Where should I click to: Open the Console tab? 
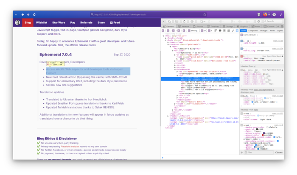[x=269, y=27]
